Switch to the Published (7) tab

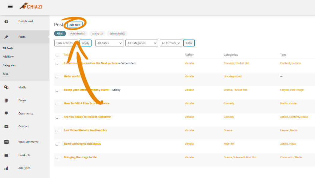78,34
